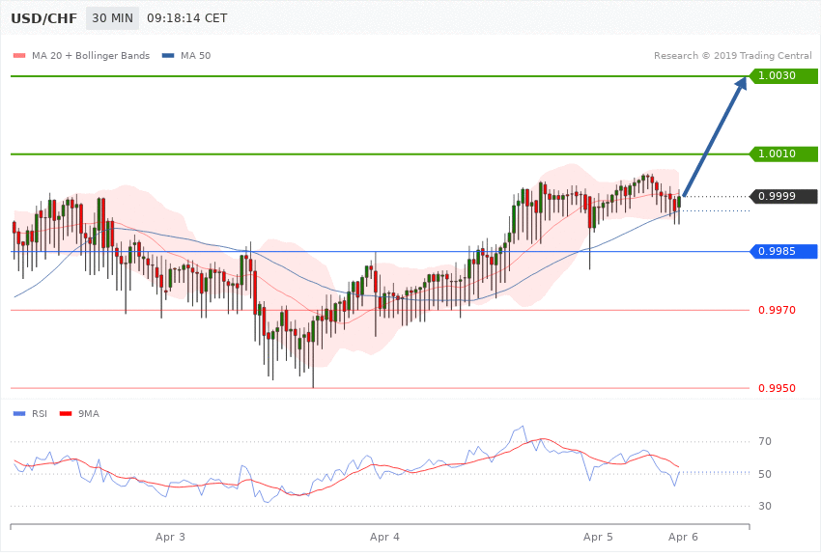Click the USD/CHF pair title
The width and height of the screenshot is (821, 556).
[44, 18]
